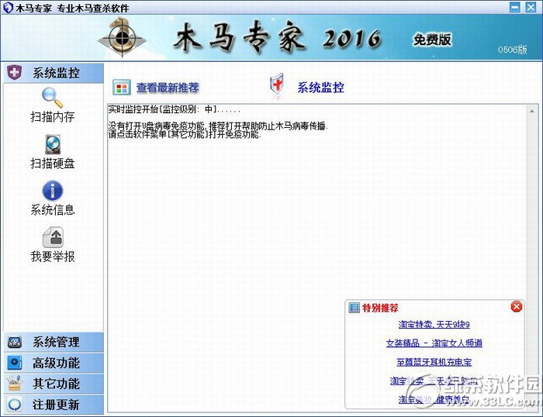Click the 我要举报 label
Viewport: 543px width, 417px height.
(53, 257)
